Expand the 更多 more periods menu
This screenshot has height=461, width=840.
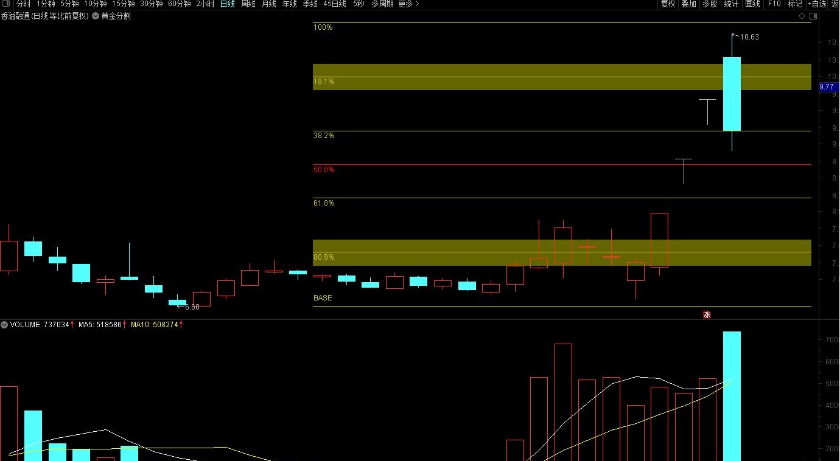coord(408,4)
